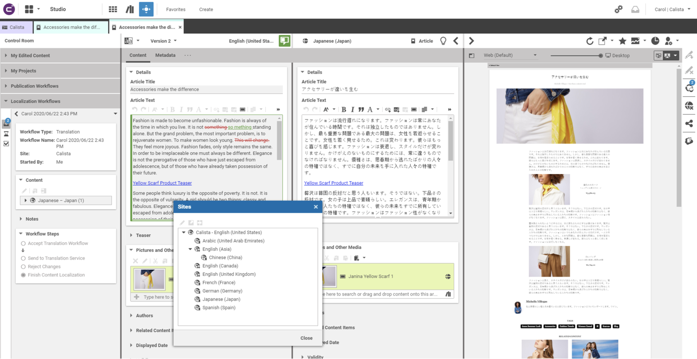The width and height of the screenshot is (697, 359).
Task: Open the library grid view icon
Action: tap(113, 9)
